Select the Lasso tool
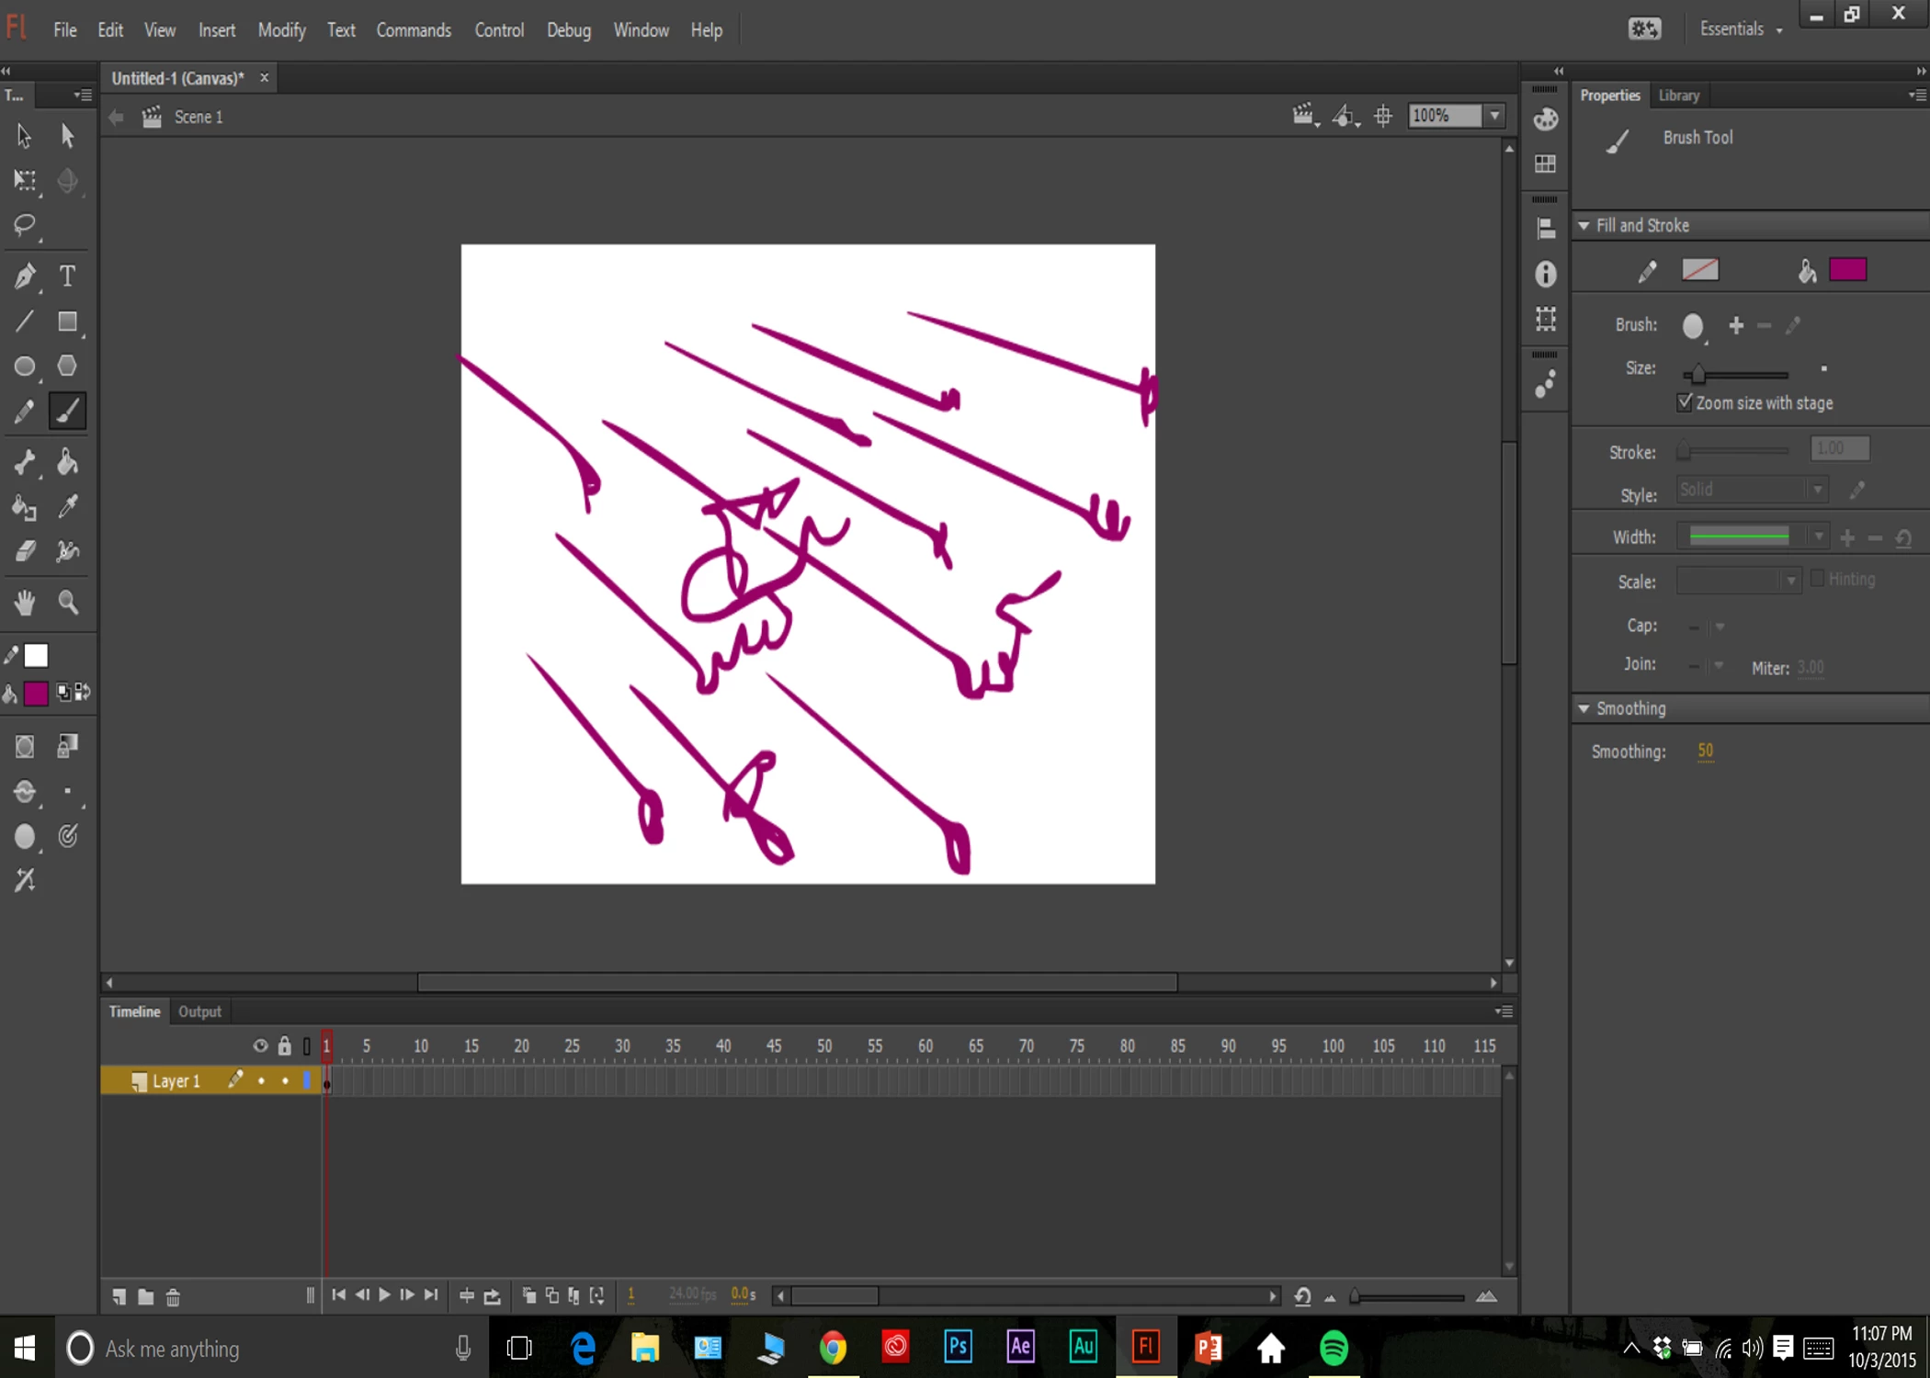Screen dimensions: 1930x1378 coord(25,224)
